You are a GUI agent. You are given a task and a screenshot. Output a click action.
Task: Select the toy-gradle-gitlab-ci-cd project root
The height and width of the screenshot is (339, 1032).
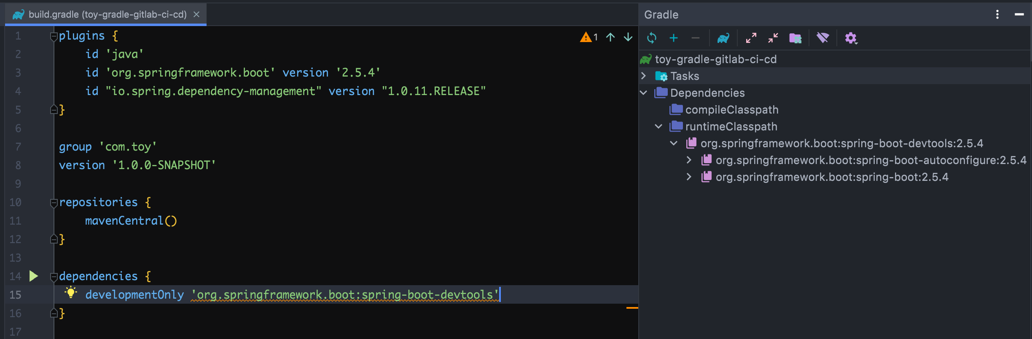tap(716, 59)
